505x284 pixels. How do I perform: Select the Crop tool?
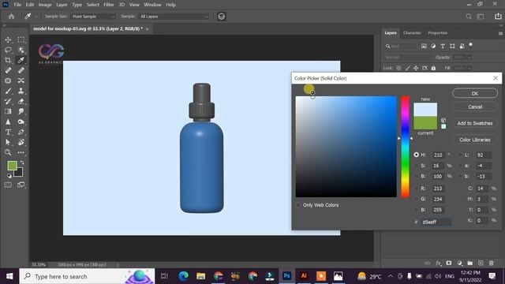pyautogui.click(x=8, y=60)
